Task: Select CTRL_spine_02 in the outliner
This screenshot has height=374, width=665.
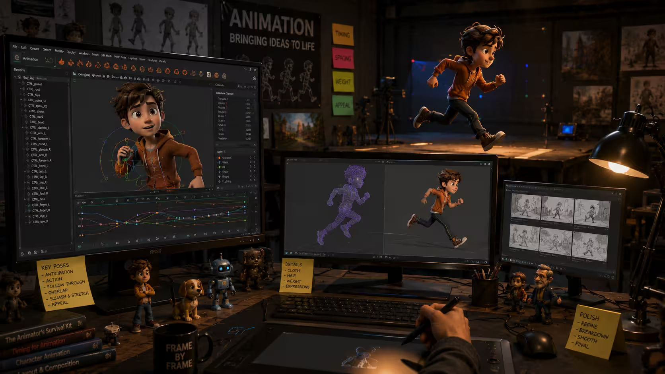Action: click(x=37, y=106)
